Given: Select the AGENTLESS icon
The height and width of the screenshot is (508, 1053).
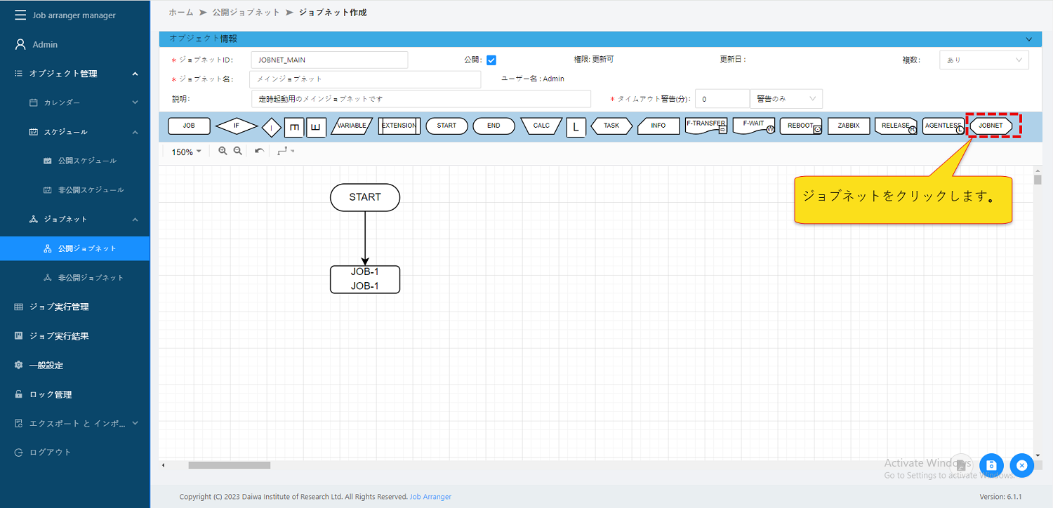Looking at the screenshot, I should [x=943, y=126].
